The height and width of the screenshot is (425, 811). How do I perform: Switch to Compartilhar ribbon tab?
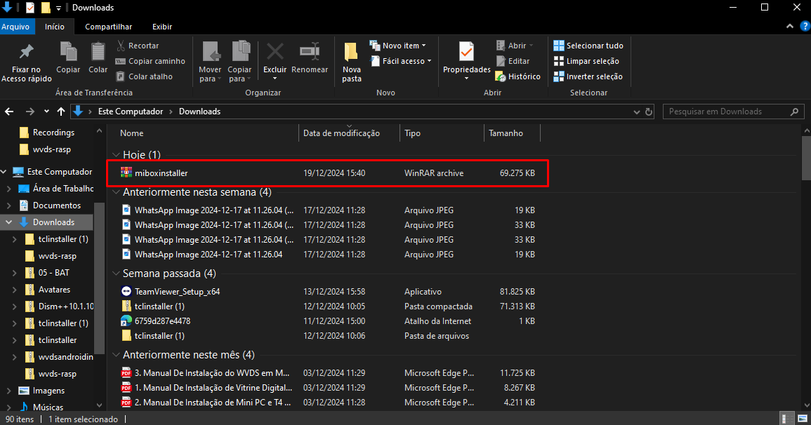[x=108, y=27]
